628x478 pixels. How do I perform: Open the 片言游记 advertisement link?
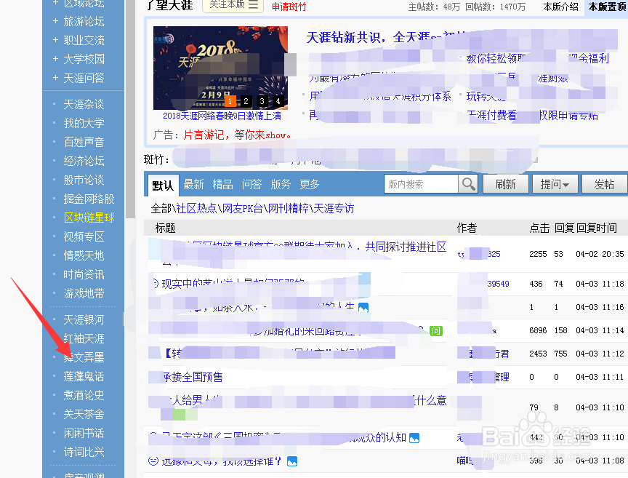click(237, 135)
